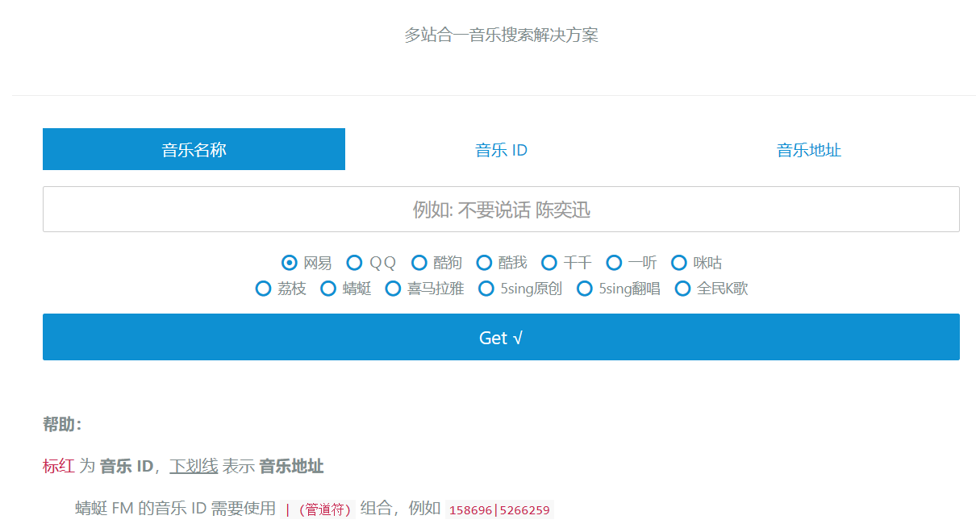
Task: Select the QQ music source
Action: (354, 263)
